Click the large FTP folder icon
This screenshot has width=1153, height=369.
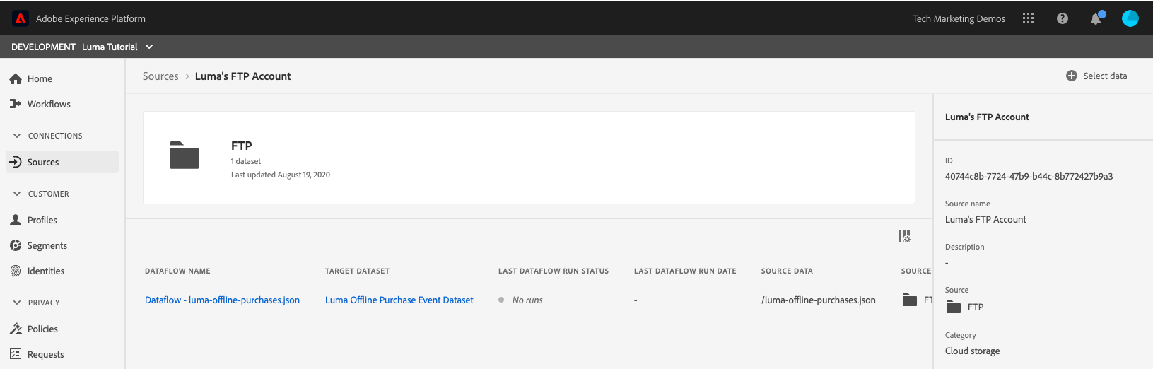pyautogui.click(x=185, y=155)
